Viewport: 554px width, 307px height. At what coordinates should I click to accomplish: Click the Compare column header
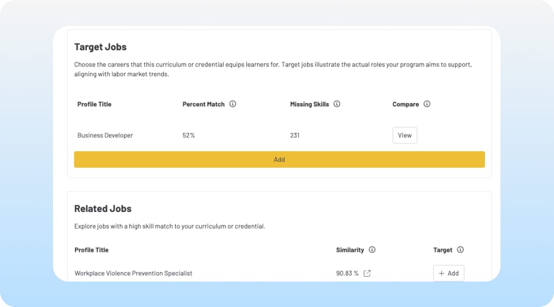tap(405, 104)
